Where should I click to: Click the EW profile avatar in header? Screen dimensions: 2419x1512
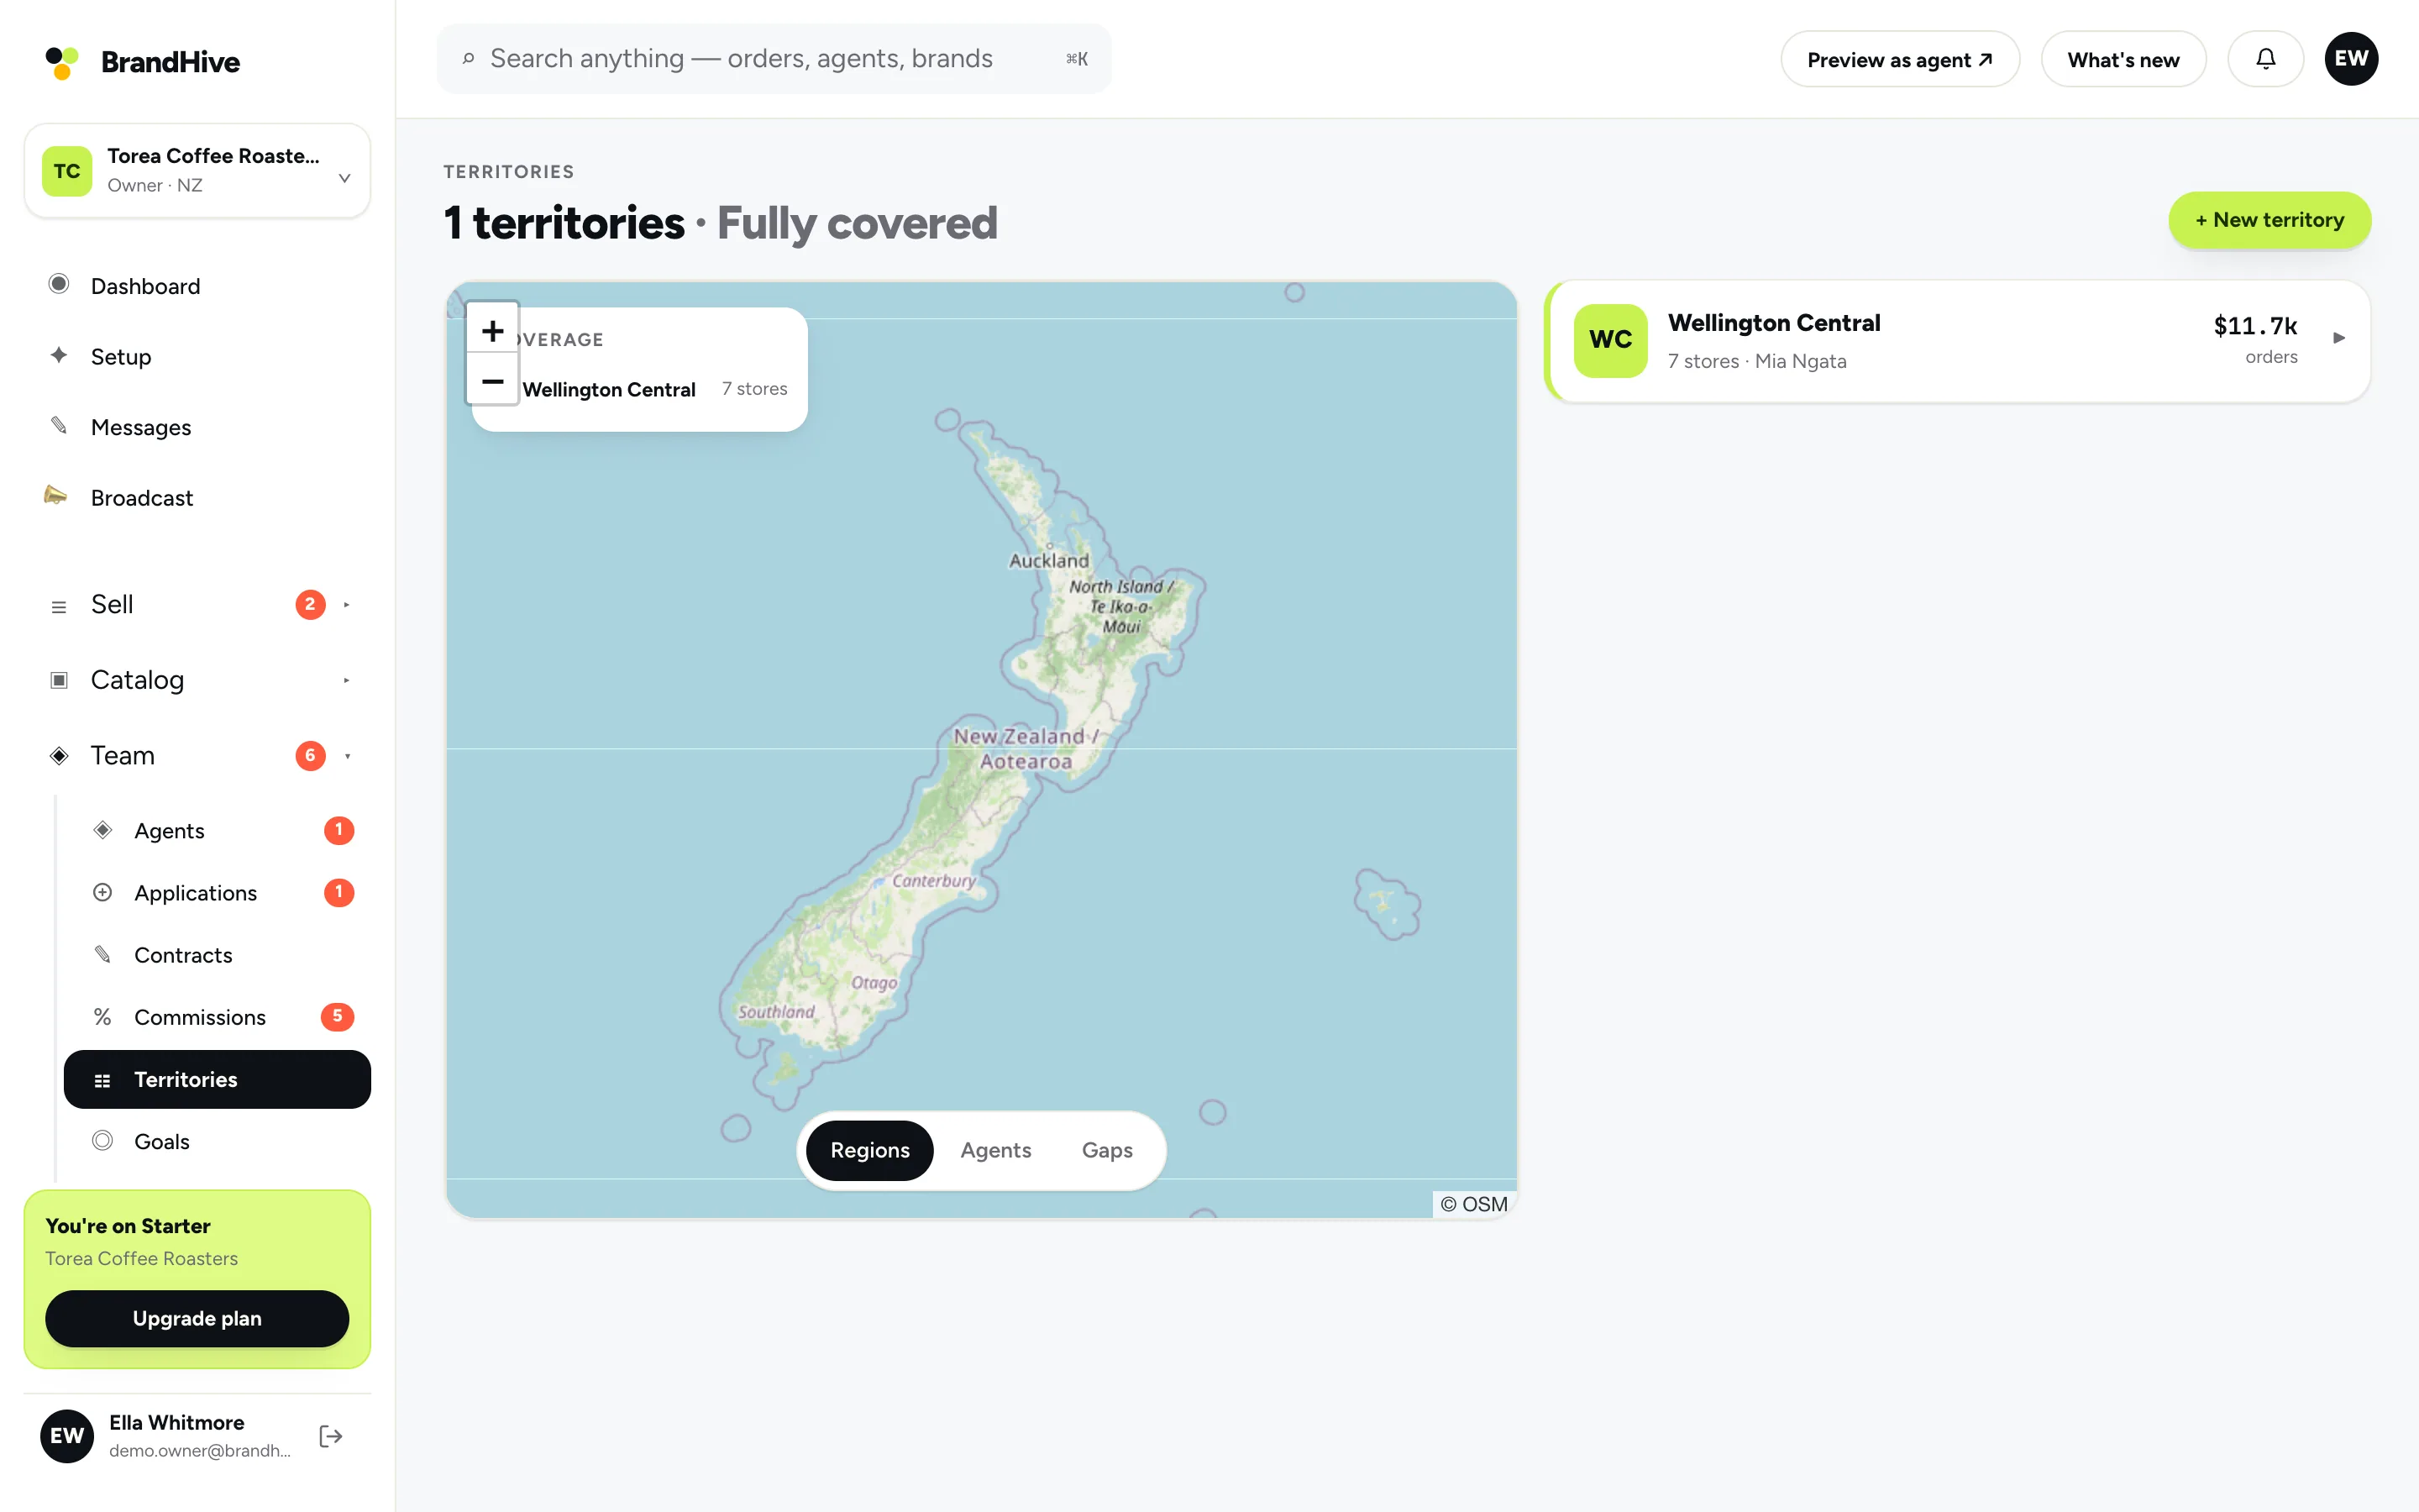click(2351, 59)
